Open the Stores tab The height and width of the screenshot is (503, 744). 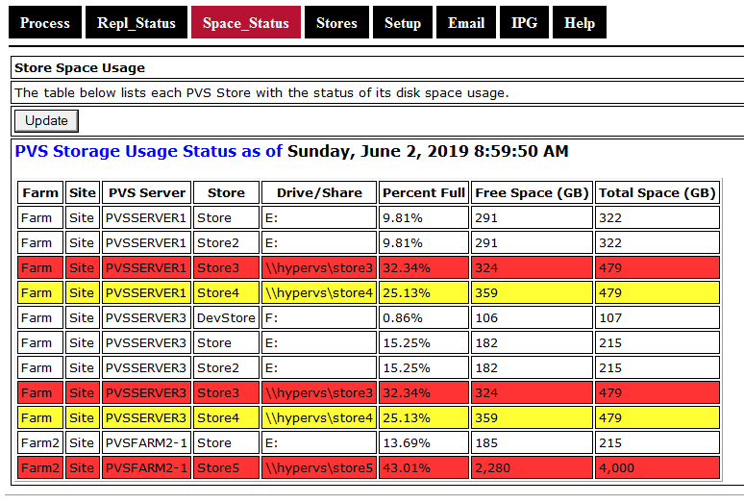point(336,23)
